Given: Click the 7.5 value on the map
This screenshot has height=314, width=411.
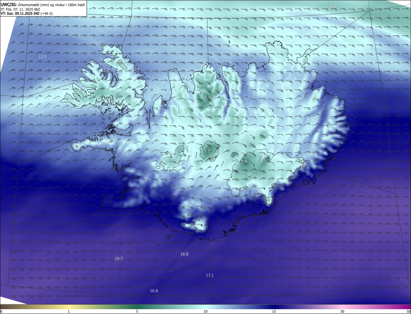Looking at the screenshot, I should point(384,17).
